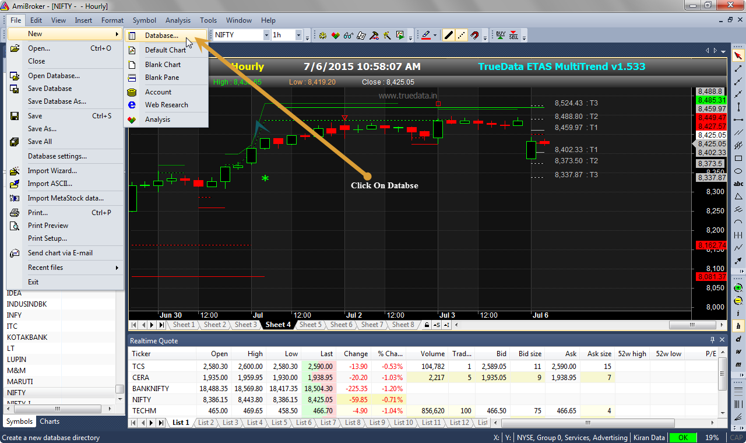Click the line color pen swatch

point(426,35)
